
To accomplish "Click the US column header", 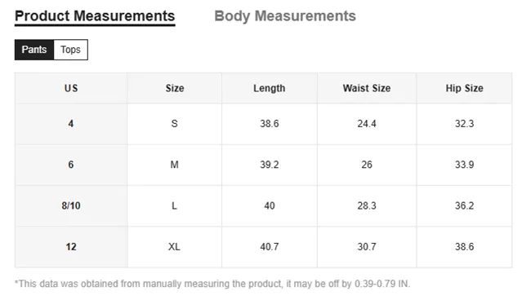I will 71,88.
